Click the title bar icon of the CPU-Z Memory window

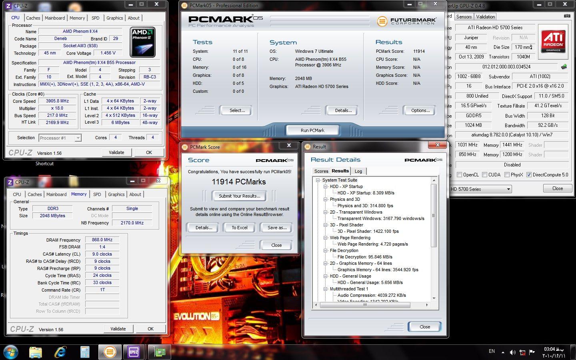point(10,182)
